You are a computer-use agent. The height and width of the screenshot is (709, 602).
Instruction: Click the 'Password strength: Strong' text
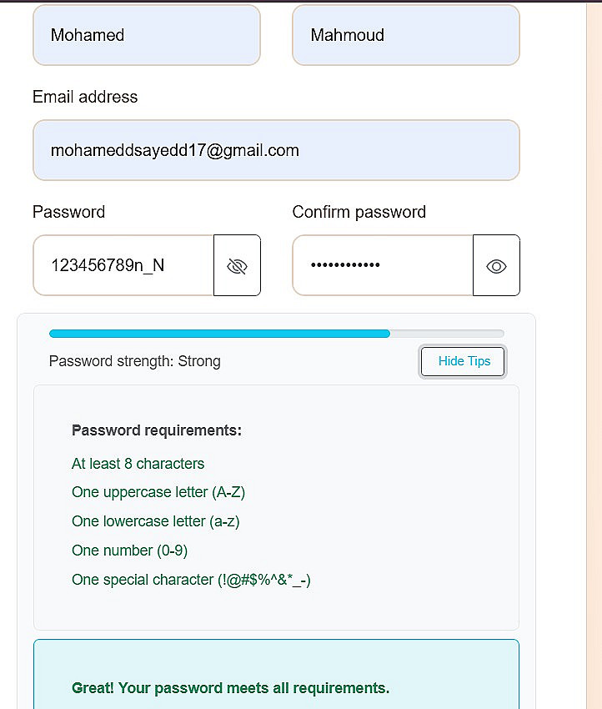[135, 361]
